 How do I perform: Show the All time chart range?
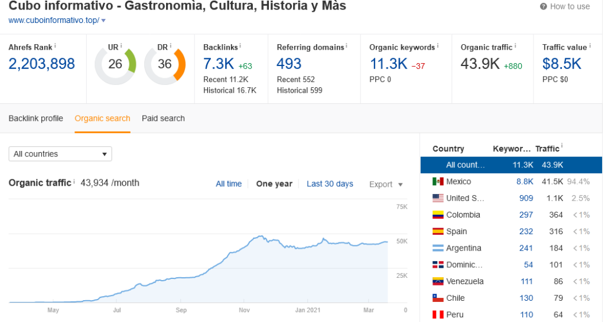pyautogui.click(x=229, y=184)
